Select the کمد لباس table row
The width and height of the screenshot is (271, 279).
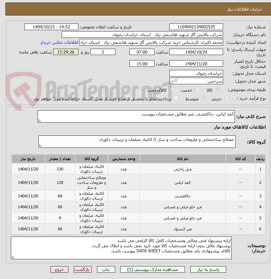pyautogui.click(x=138, y=182)
